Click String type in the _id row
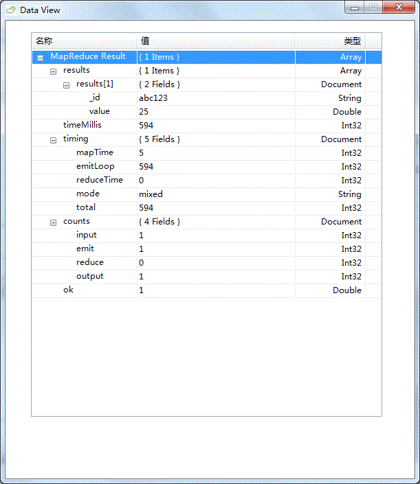 click(x=350, y=98)
